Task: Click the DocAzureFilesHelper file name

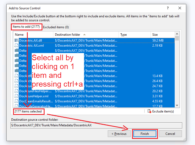Action: (x=35, y=91)
